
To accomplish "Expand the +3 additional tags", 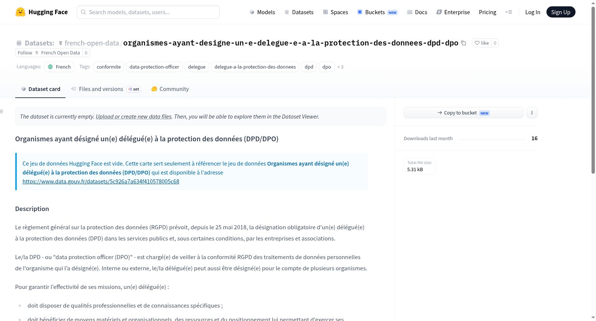I will [x=340, y=67].
